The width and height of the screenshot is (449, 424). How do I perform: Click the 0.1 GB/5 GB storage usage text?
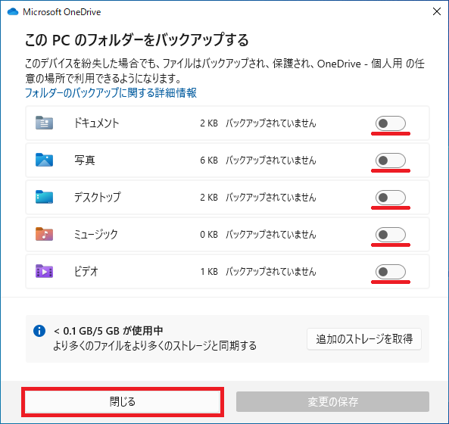[x=108, y=331]
